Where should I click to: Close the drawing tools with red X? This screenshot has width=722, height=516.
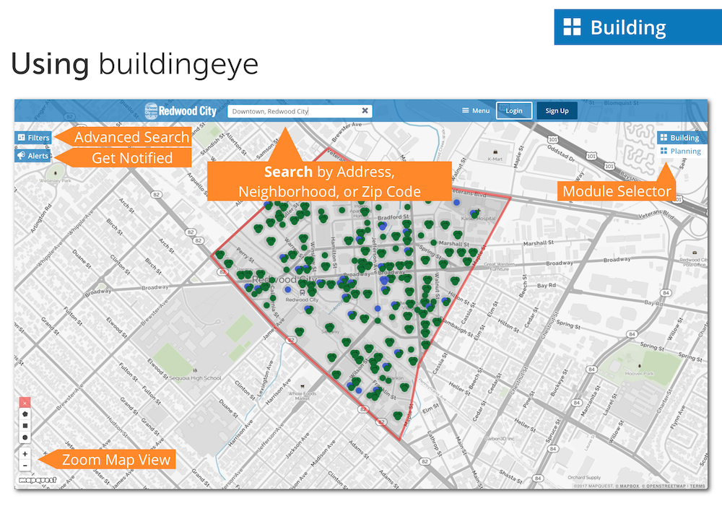tap(25, 403)
